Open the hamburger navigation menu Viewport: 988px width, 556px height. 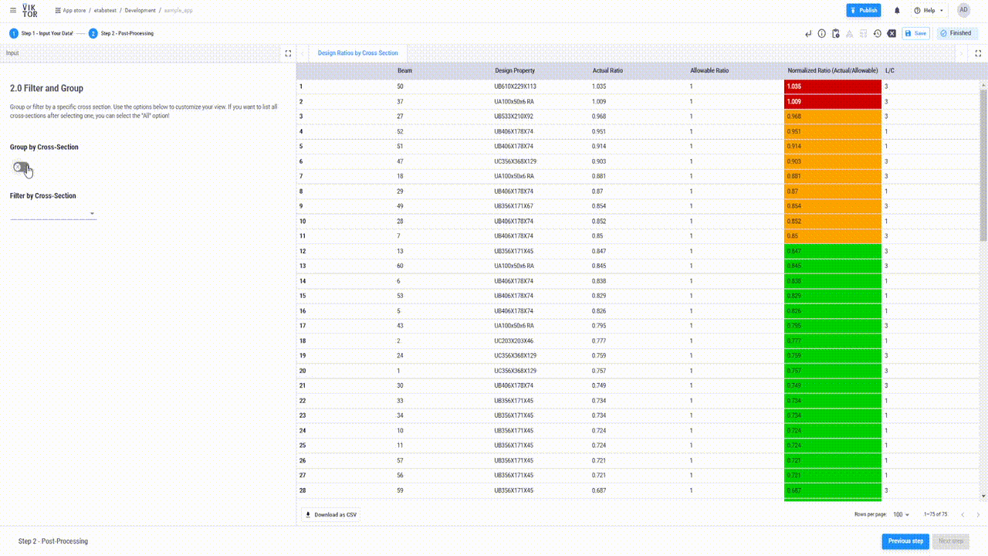point(12,10)
